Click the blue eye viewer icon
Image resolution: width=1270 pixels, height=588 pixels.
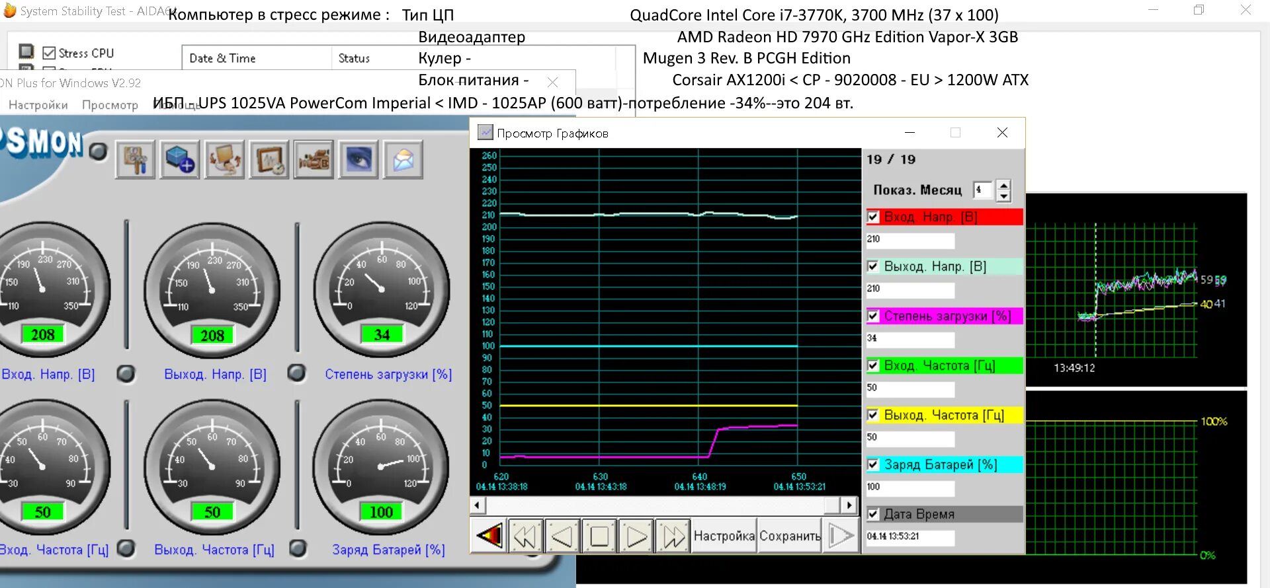point(359,160)
